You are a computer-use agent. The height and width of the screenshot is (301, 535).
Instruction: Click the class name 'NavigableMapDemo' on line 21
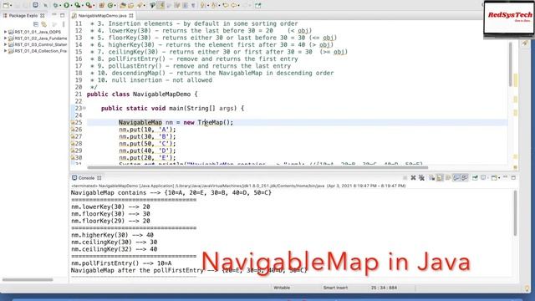pyautogui.click(x=161, y=94)
